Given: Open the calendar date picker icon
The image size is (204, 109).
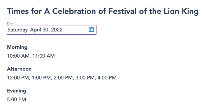Looking at the screenshot, I should coord(91,29).
